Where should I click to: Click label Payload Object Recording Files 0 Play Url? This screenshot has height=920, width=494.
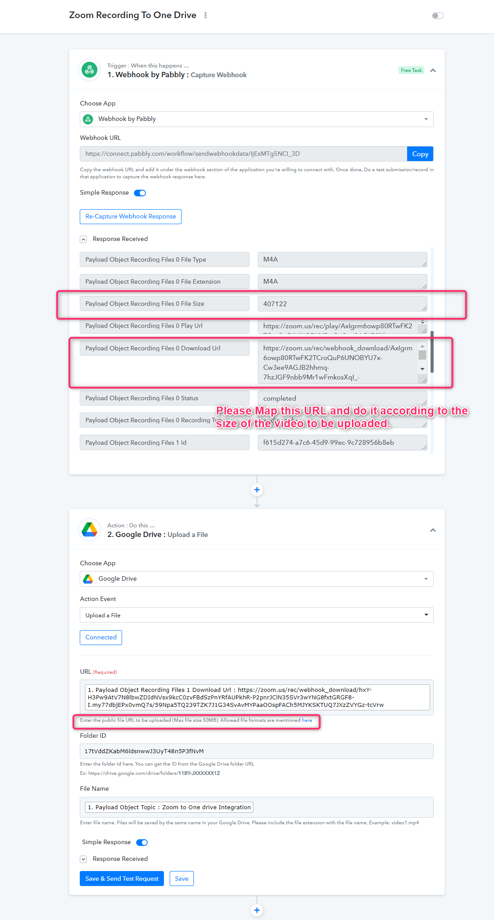point(164,326)
